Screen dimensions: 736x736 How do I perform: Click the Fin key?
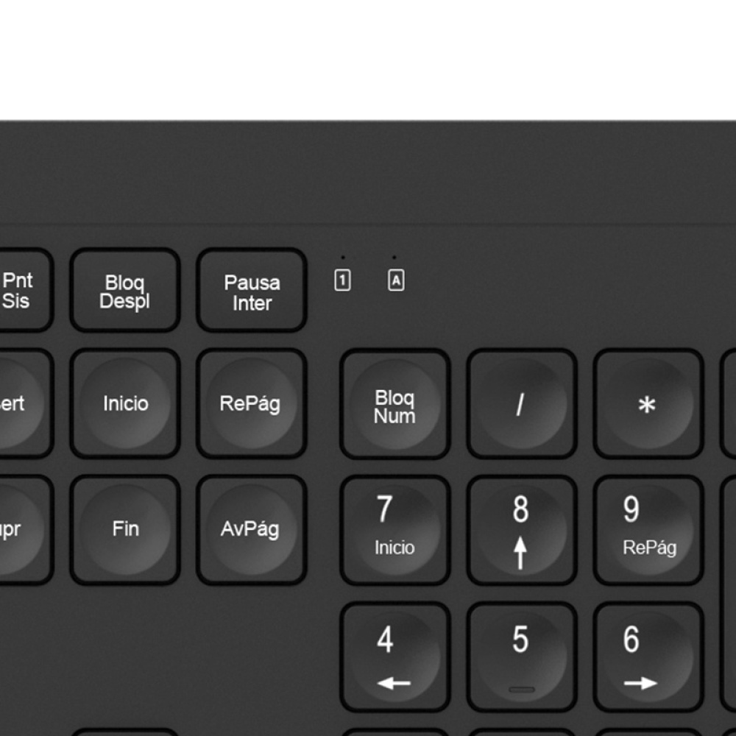point(125,530)
